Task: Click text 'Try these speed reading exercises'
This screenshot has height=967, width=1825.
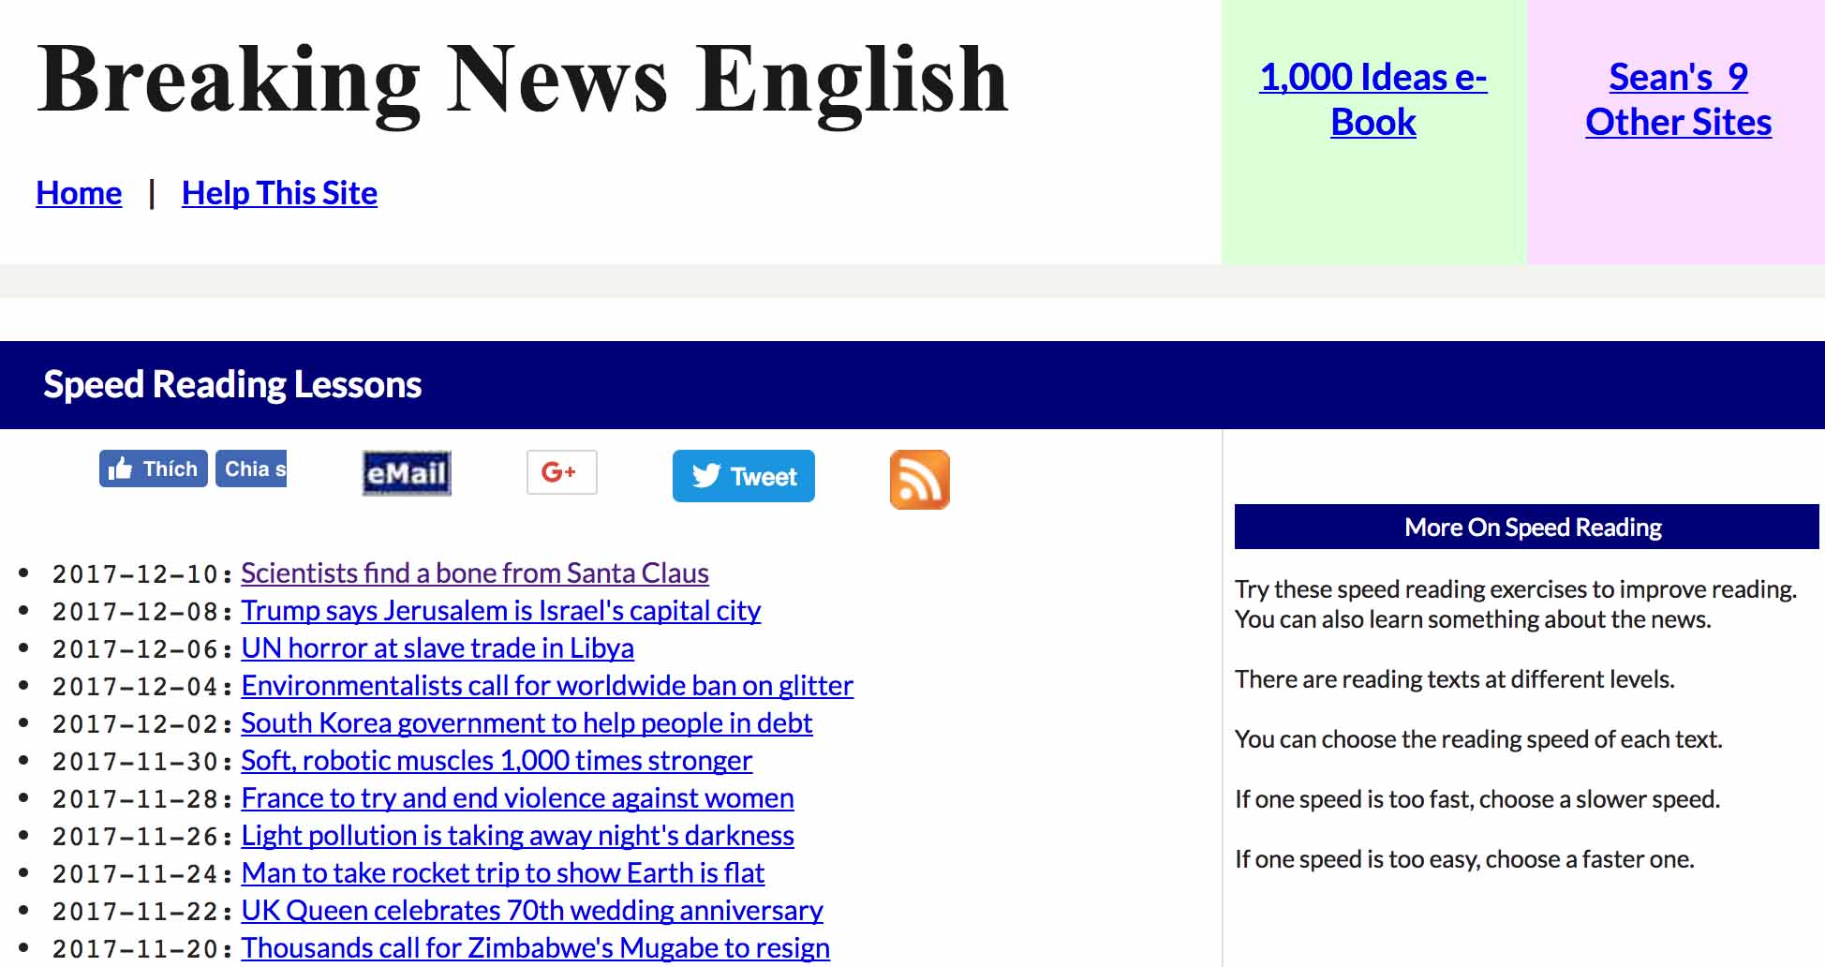Action: point(1411,589)
